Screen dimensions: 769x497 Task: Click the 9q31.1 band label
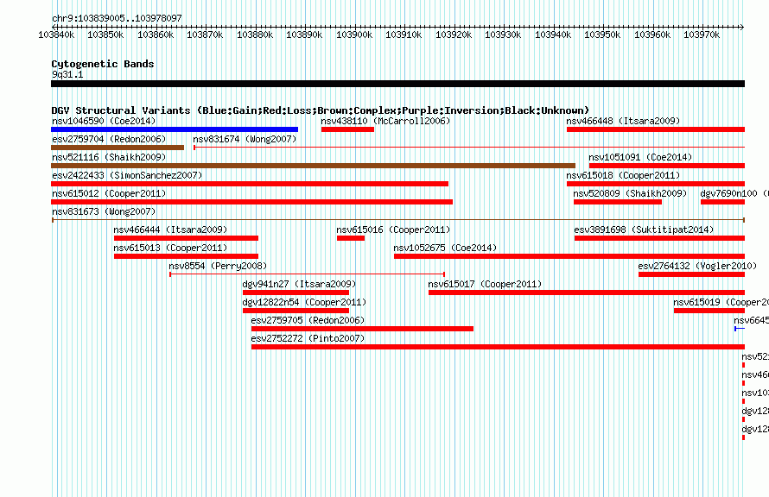tap(67, 74)
